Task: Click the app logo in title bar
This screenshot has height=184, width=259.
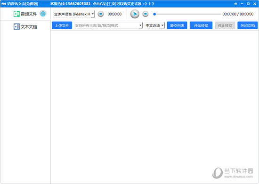Action: point(3,4)
